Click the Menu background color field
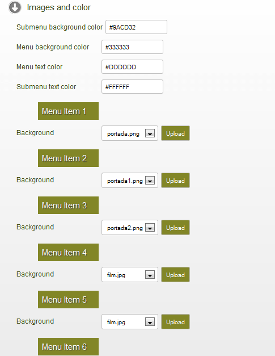This screenshot has height=356, width=275. pyautogui.click(x=132, y=47)
